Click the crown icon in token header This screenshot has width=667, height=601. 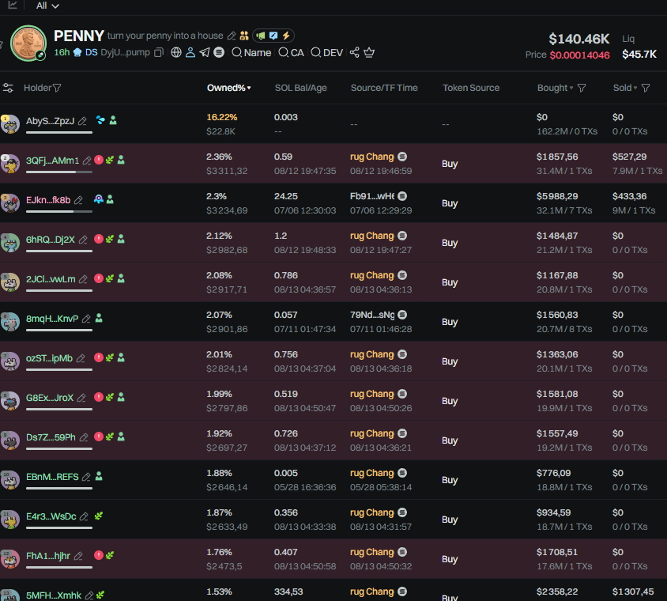369,53
